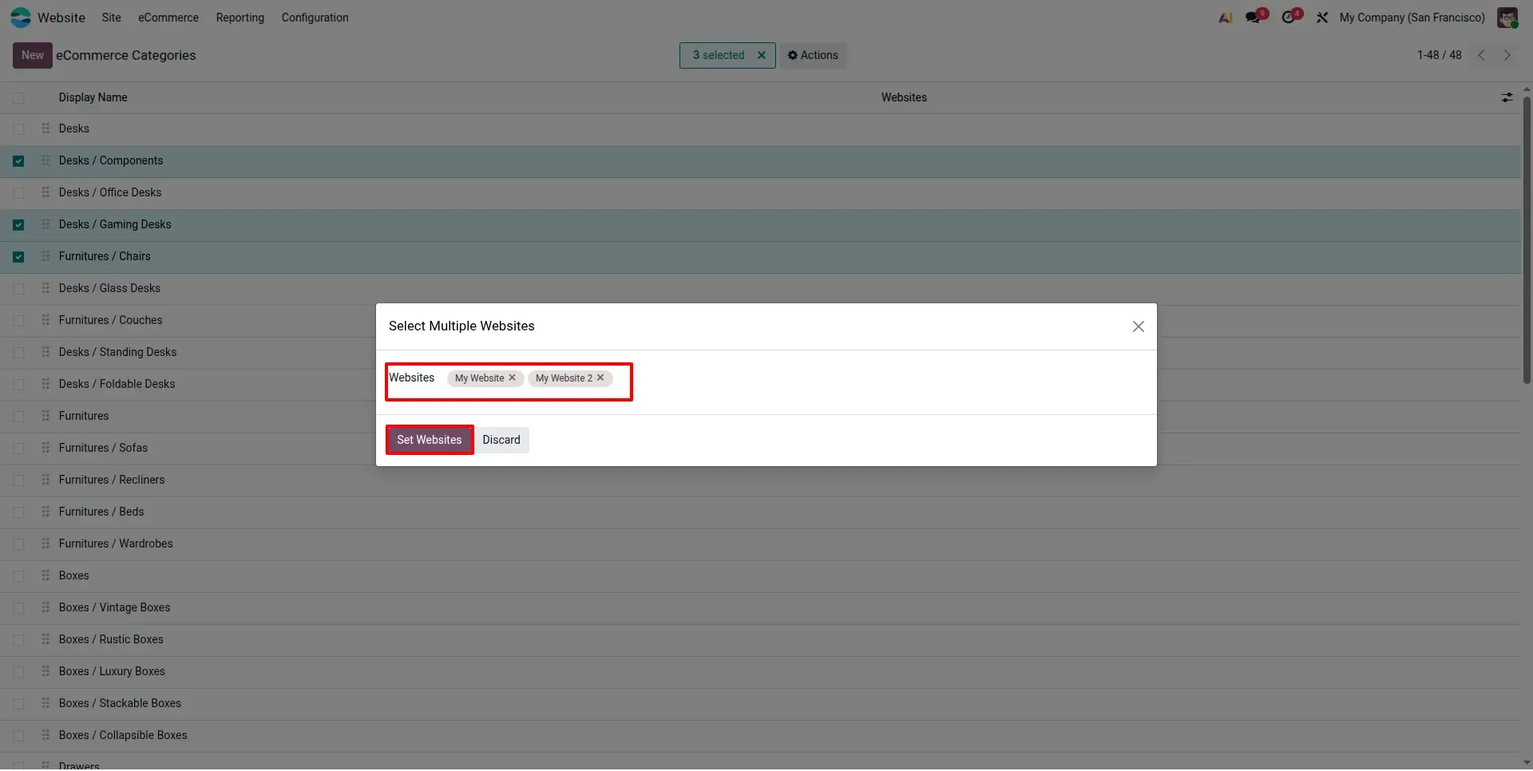This screenshot has width=1533, height=771.
Task: Check the Boxes / Rustic Boxes checkbox
Action: point(18,640)
